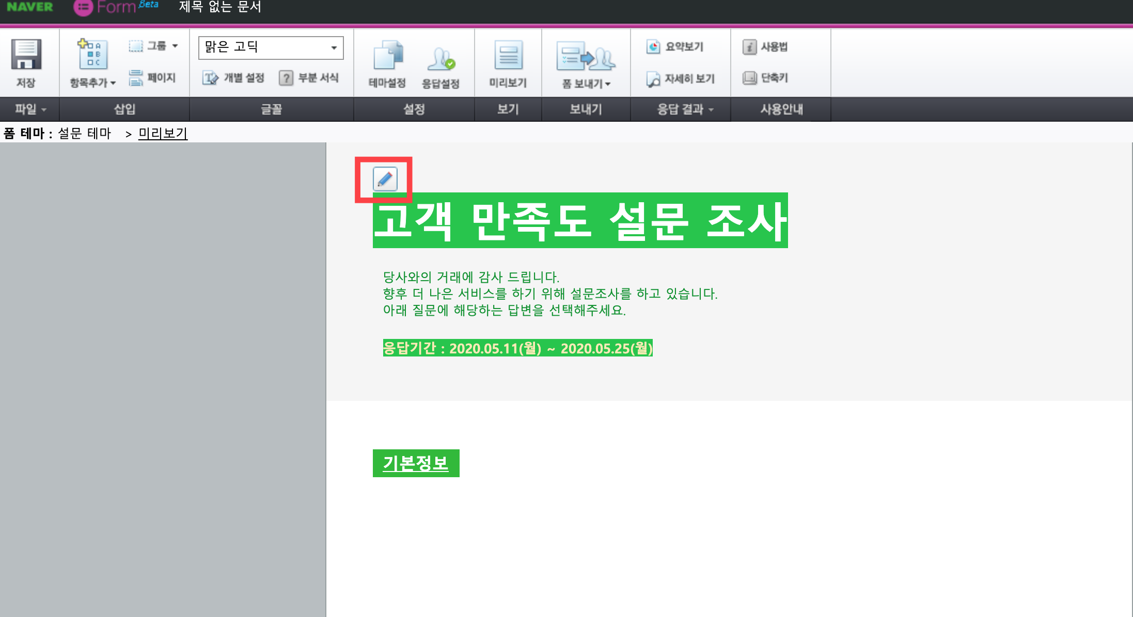Select the 보기 ribbon section label
Screen dimensions: 1133x617
(x=508, y=109)
